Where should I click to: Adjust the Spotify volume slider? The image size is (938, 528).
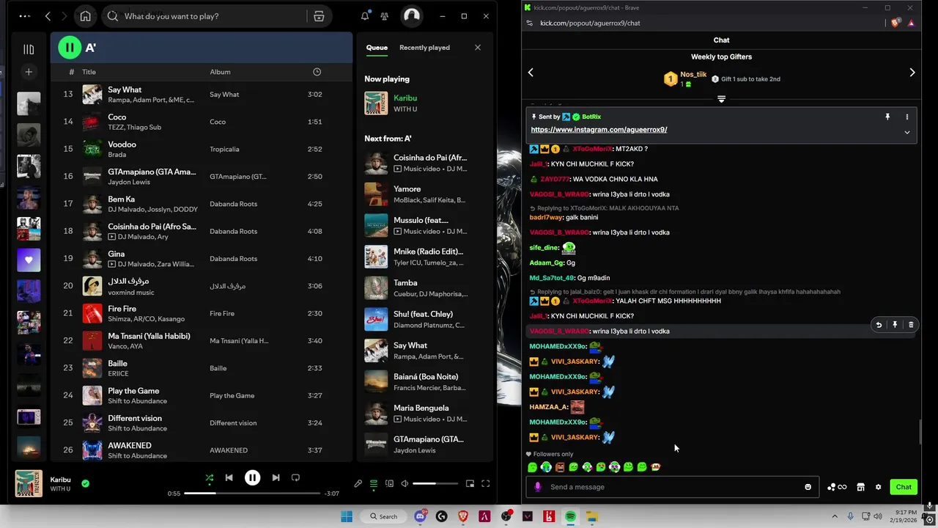[435, 483]
